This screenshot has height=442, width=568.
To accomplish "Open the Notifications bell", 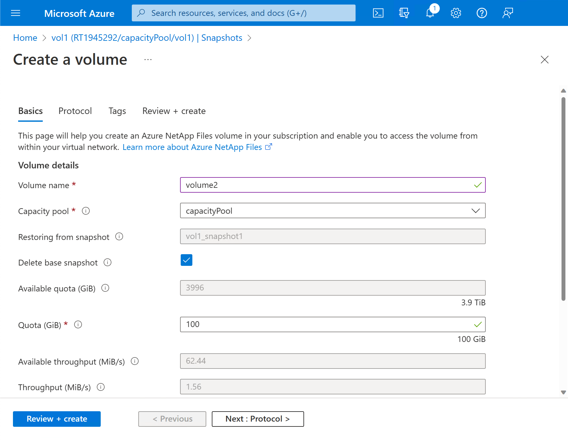I will point(430,13).
